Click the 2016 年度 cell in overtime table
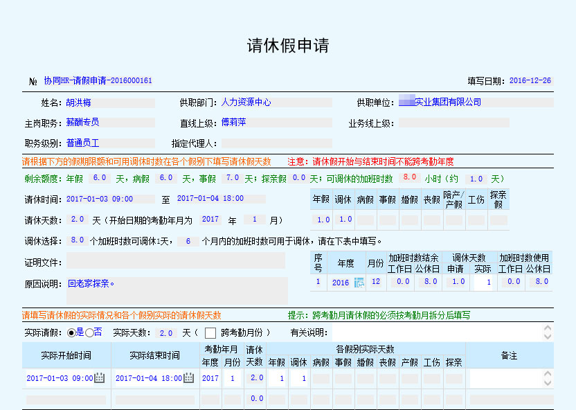Screen dimensions: 576x410 (340, 283)
